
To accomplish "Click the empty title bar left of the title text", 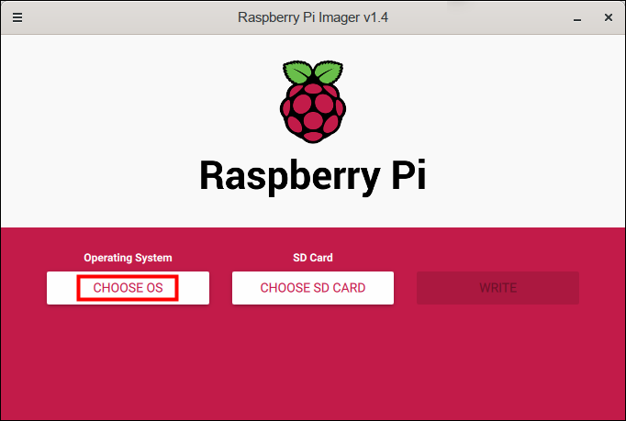I will click(129, 17).
